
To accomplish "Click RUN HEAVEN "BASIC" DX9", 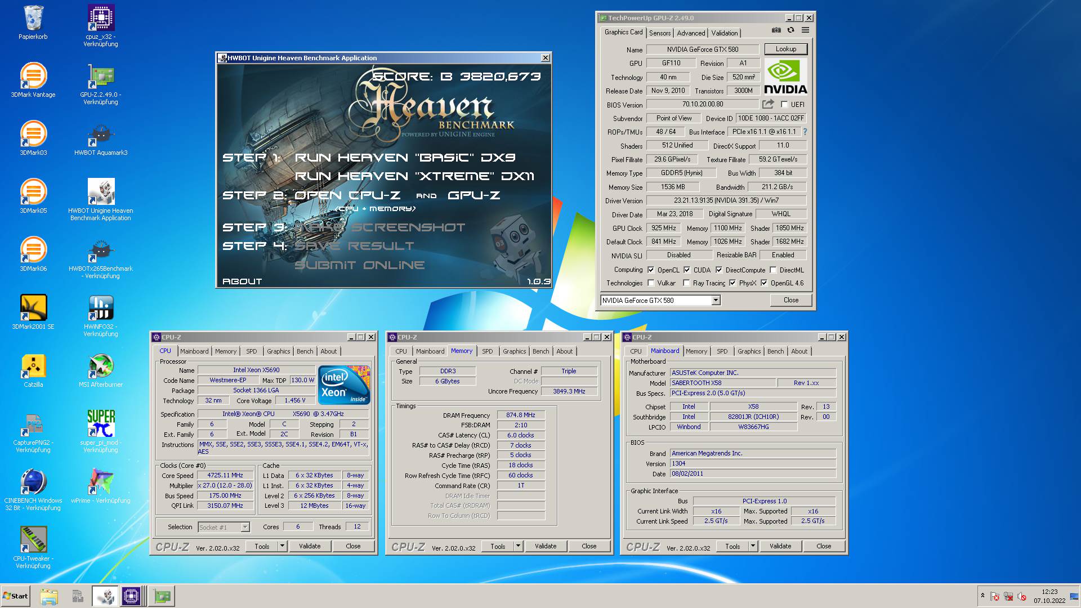I will click(x=405, y=158).
